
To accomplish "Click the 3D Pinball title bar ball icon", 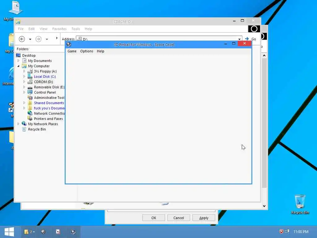I will click(x=69, y=44).
